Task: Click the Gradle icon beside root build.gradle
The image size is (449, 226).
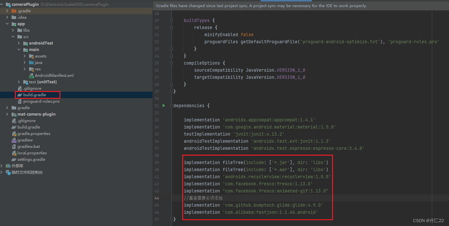Action: point(15,127)
